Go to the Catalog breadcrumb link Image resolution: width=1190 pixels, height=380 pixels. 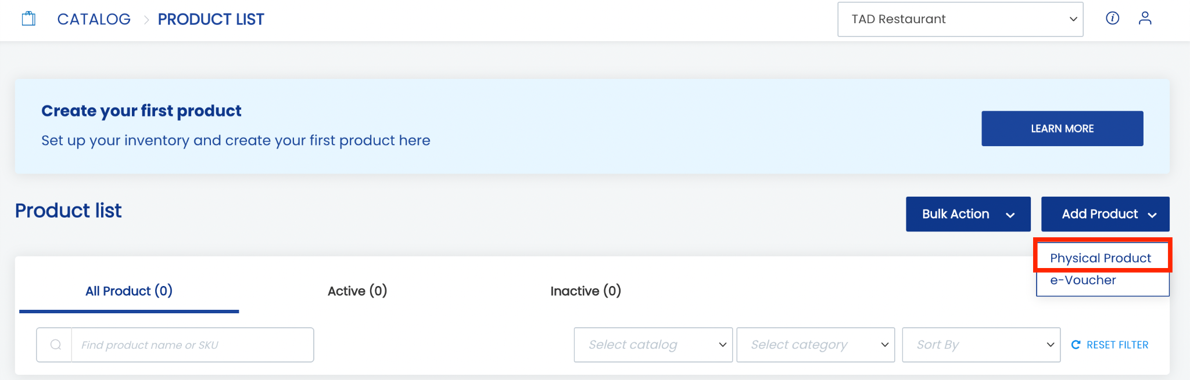click(94, 19)
